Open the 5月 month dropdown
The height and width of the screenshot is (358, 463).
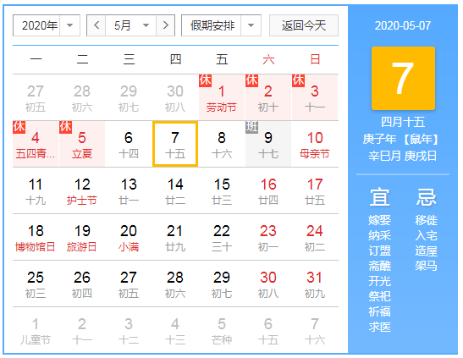131,25
